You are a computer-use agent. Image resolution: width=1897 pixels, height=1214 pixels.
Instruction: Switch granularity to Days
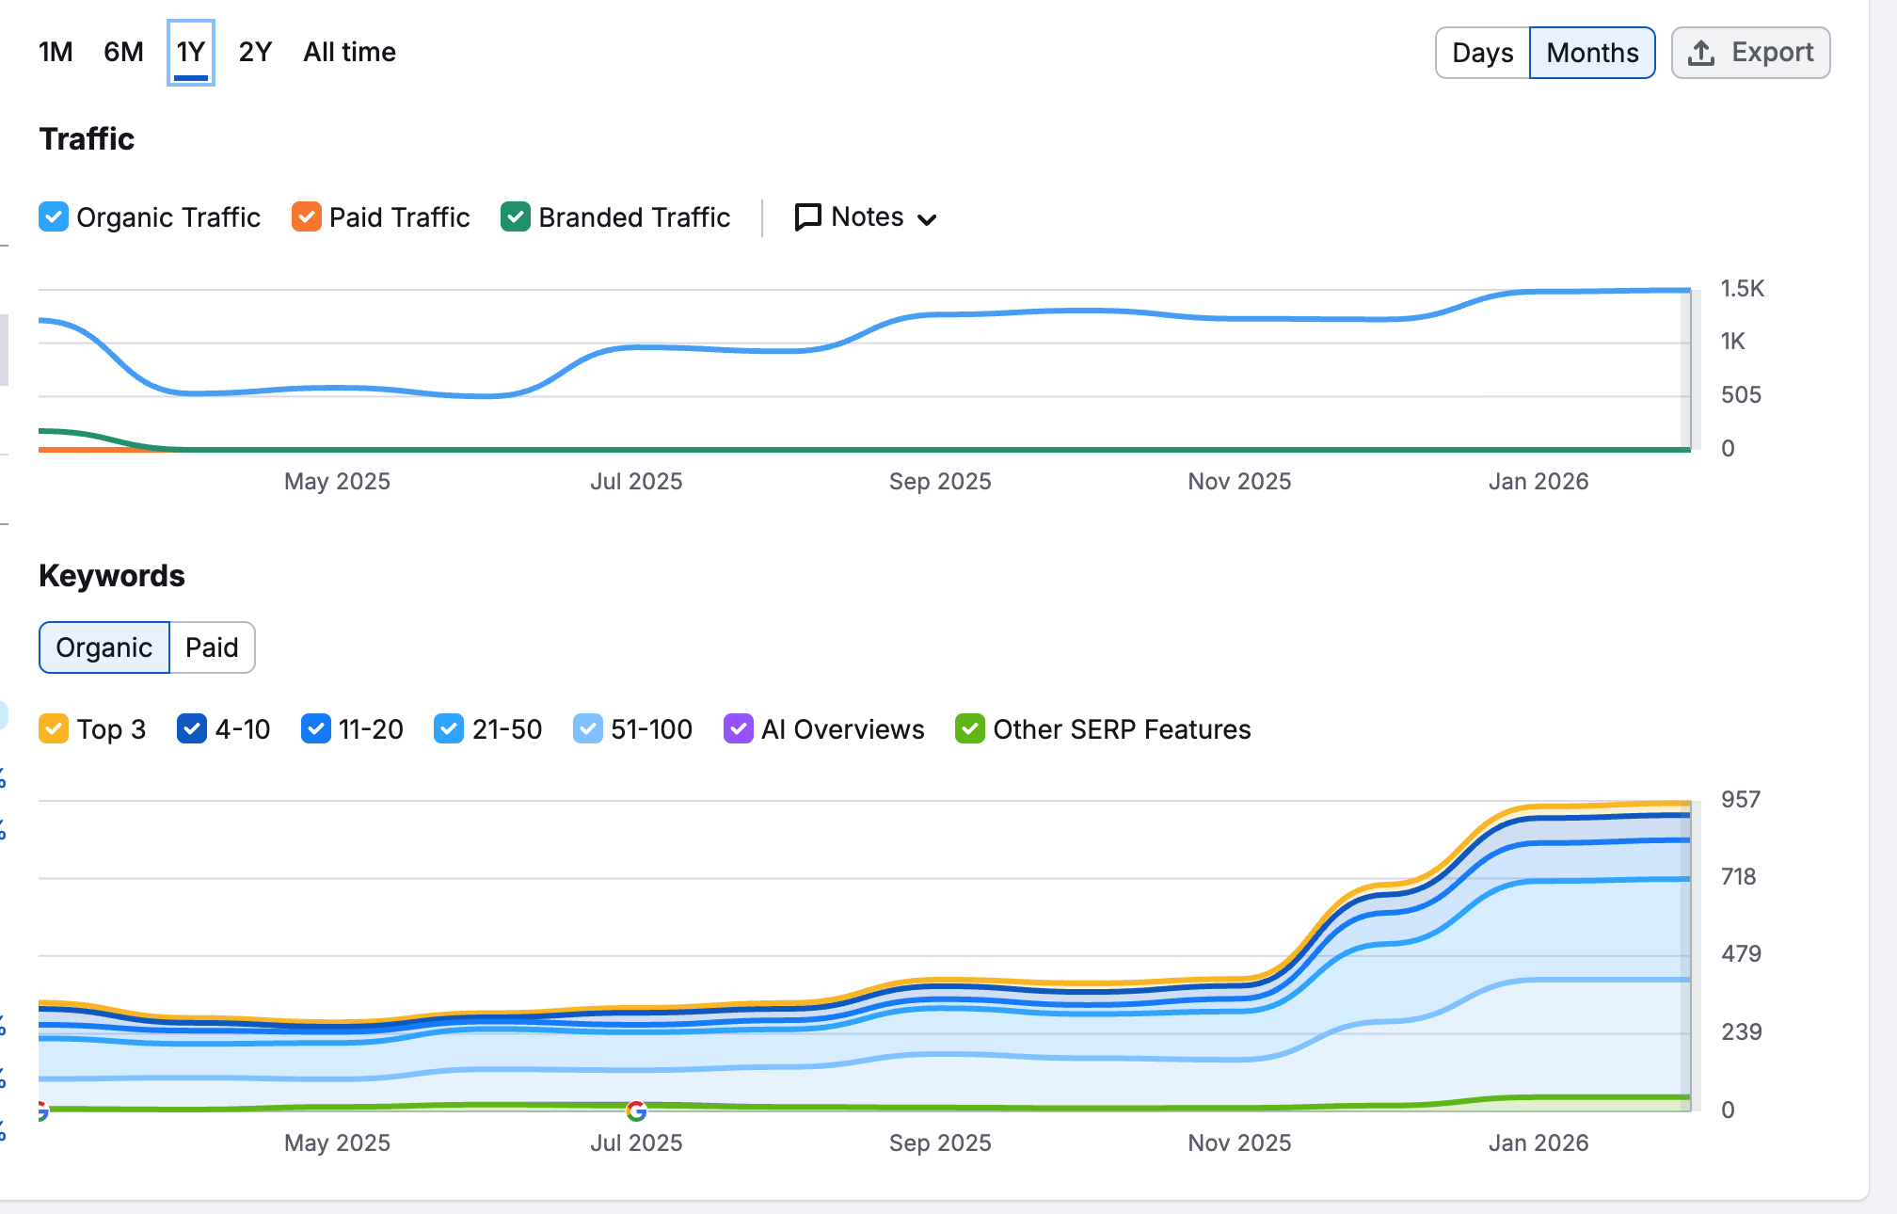(x=1483, y=53)
